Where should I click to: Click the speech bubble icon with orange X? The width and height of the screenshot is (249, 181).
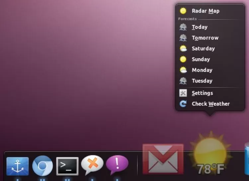click(92, 165)
